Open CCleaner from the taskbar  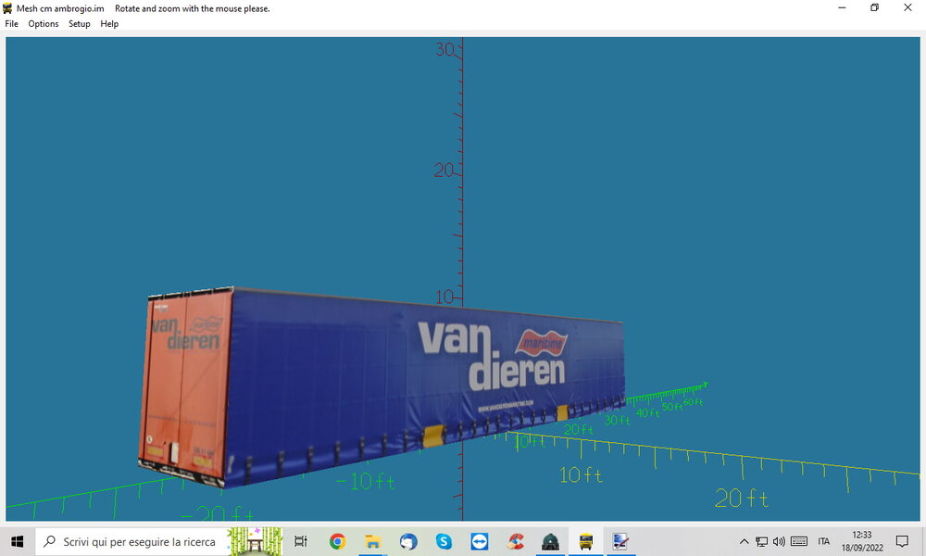tap(515, 541)
